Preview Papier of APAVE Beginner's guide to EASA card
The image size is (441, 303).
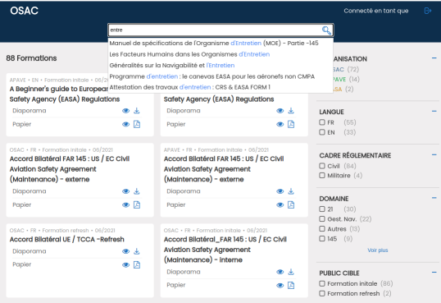point(125,124)
